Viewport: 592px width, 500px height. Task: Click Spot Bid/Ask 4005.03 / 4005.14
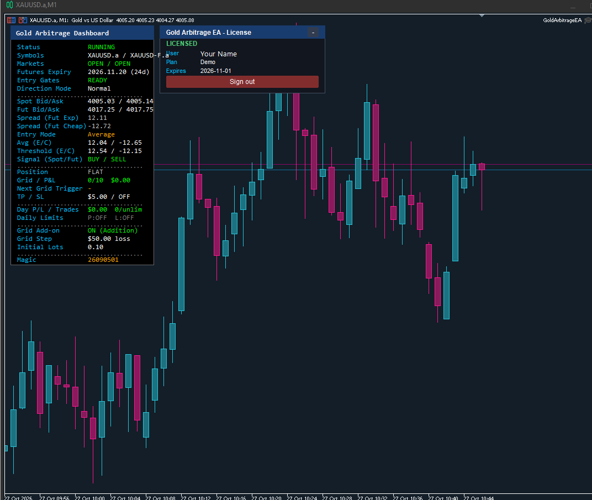click(x=120, y=101)
